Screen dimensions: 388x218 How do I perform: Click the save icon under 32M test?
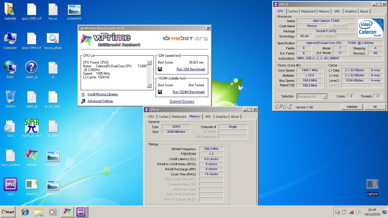[160, 69]
